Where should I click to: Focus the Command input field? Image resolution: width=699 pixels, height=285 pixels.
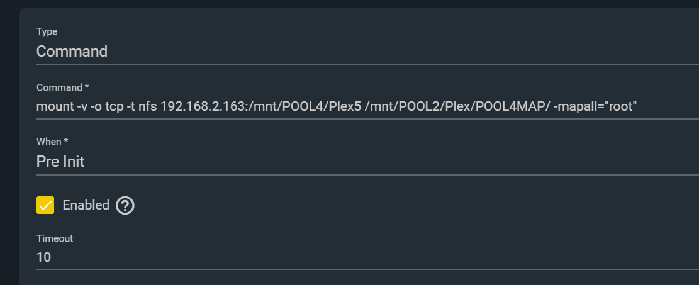367,107
